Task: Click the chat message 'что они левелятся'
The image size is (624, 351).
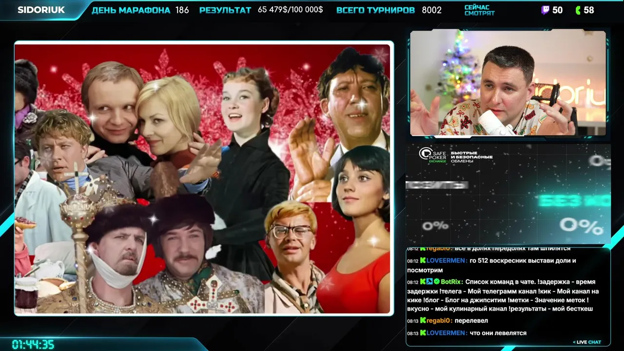Action: click(498, 333)
